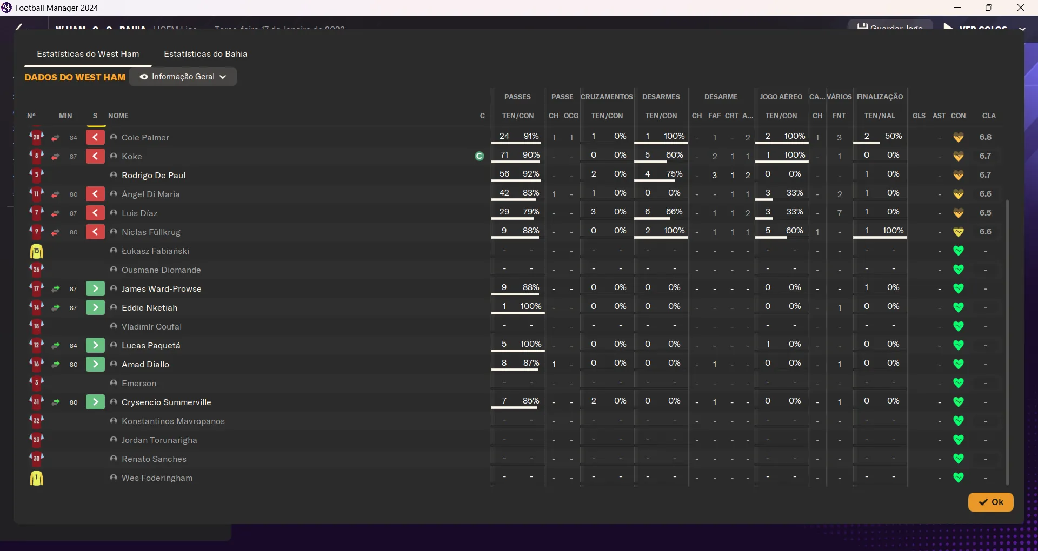The width and height of the screenshot is (1038, 551).
Task: Click Amad Diallo's green substituted-on arrow
Action: [x=95, y=365]
